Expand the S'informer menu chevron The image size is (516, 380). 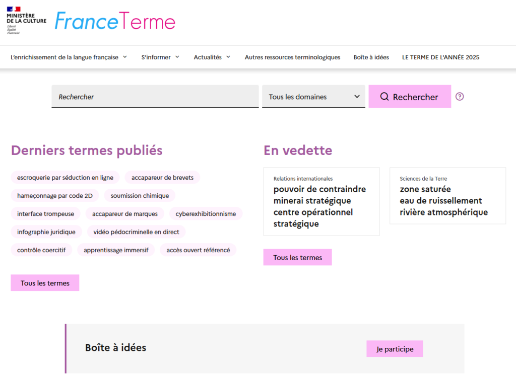(177, 57)
